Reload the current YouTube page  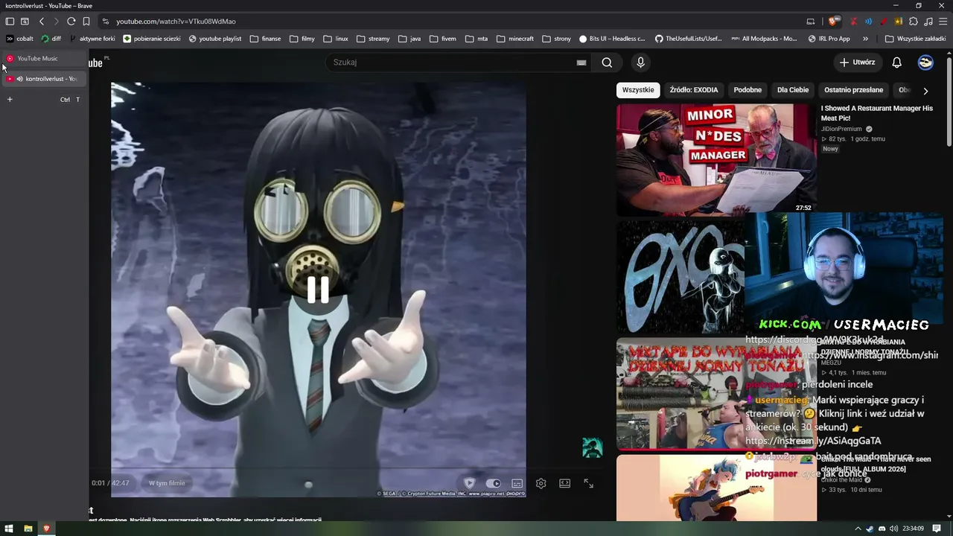click(71, 22)
